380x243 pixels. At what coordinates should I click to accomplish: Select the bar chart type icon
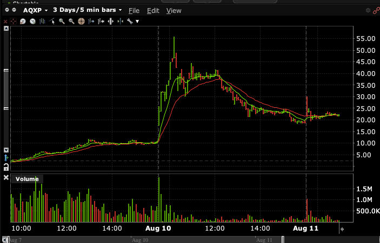pyautogui.click(x=42, y=22)
